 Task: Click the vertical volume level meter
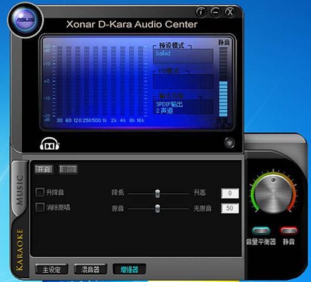(223, 82)
